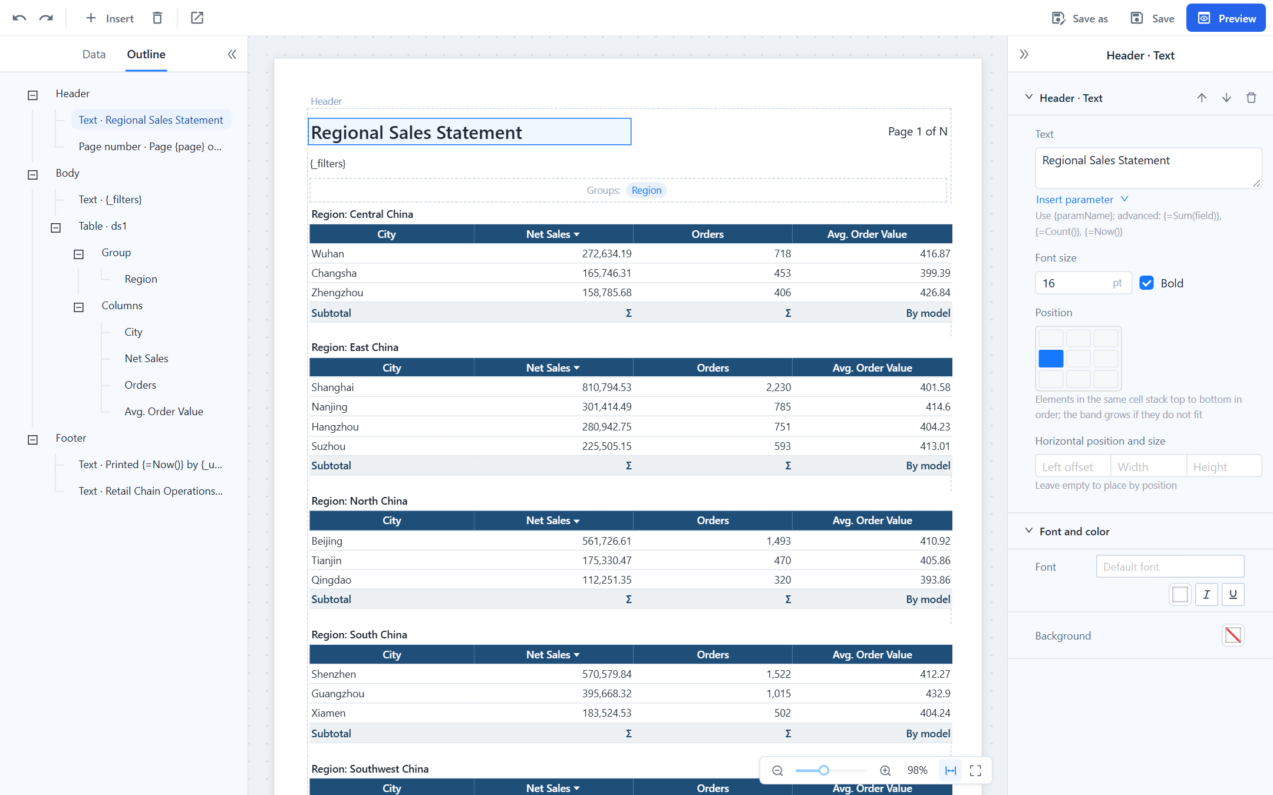
Task: Click the Font size input field
Action: [1083, 283]
